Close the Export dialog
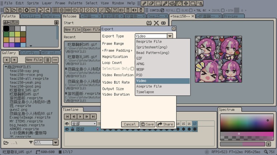Viewport: 277px width, 155px height. click(x=174, y=29)
